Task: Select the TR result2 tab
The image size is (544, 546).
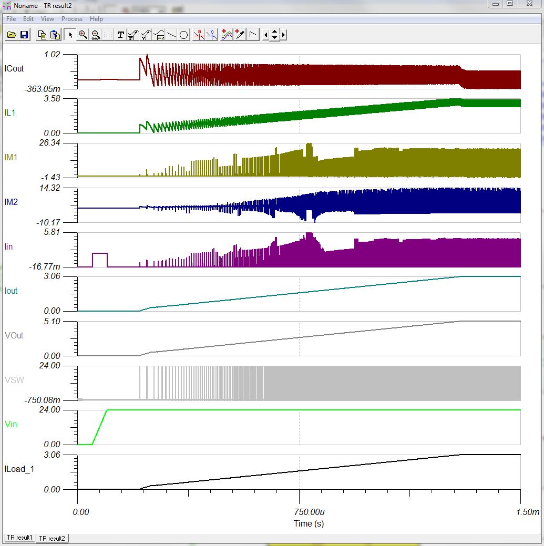Action: [52, 538]
